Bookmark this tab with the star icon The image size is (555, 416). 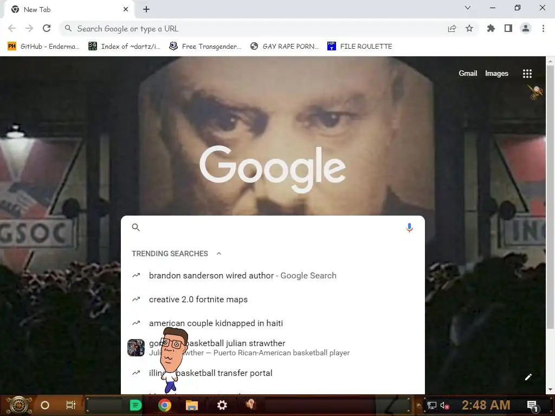click(469, 29)
